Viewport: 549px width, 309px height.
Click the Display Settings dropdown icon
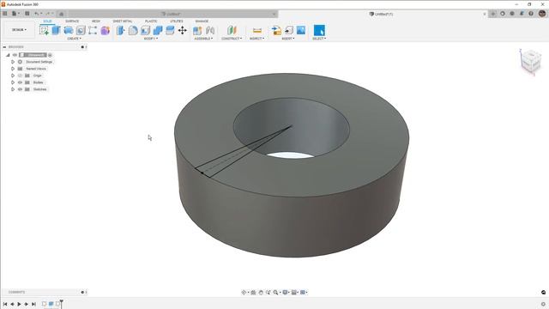point(286,292)
